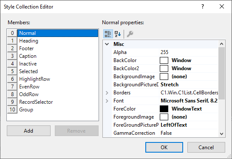Select the HighlightRow style member

(58, 79)
